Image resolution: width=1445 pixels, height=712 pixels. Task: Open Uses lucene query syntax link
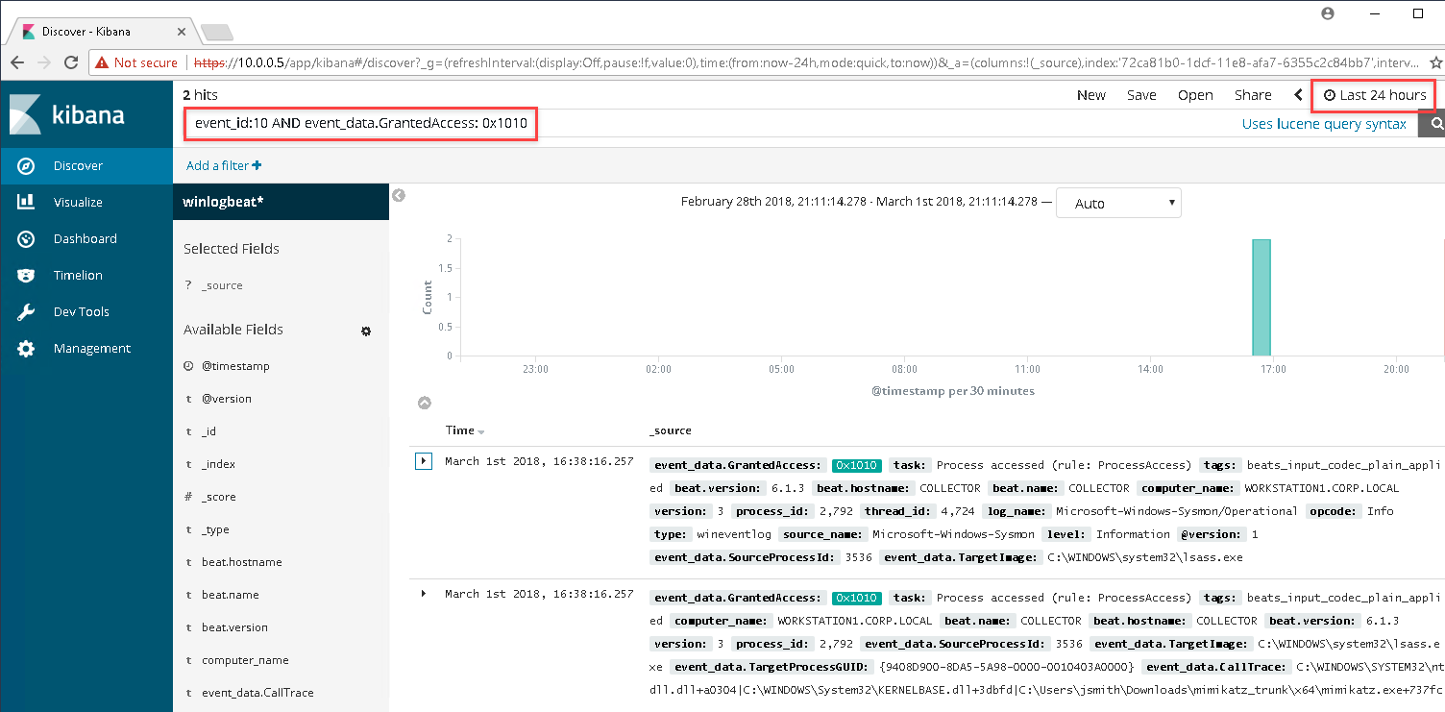click(1324, 124)
